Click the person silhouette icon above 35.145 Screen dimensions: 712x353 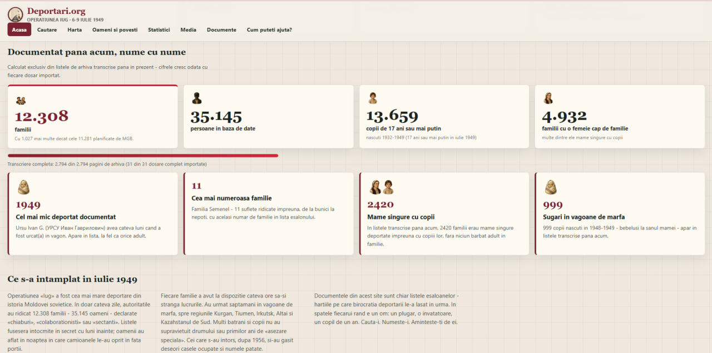click(196, 98)
